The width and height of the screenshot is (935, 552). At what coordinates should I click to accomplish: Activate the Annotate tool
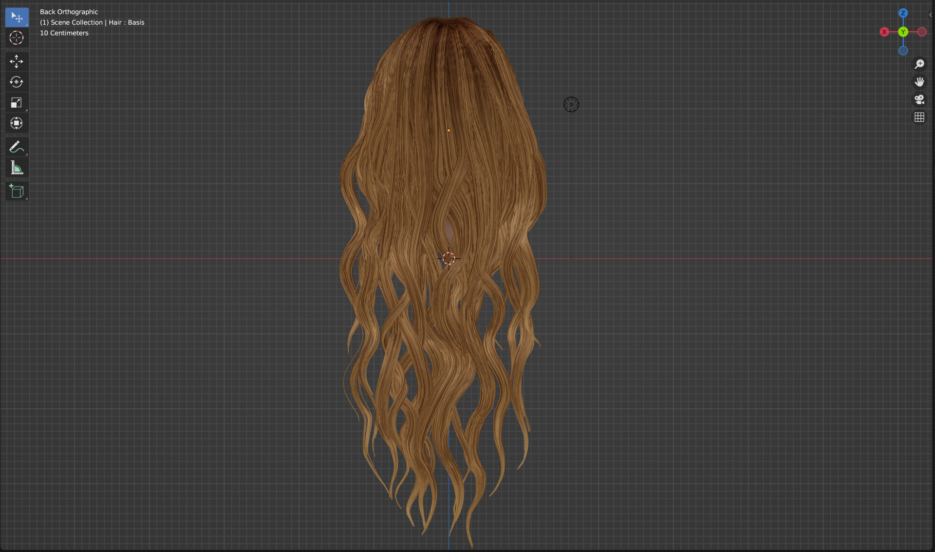17,147
